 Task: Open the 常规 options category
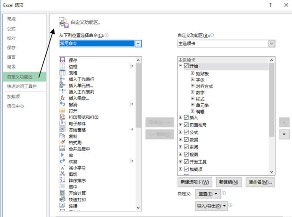click(x=11, y=19)
